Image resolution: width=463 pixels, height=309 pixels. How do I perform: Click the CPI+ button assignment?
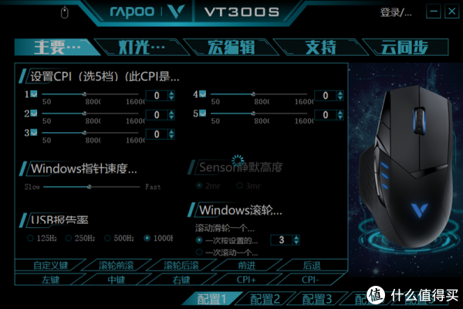(x=246, y=280)
